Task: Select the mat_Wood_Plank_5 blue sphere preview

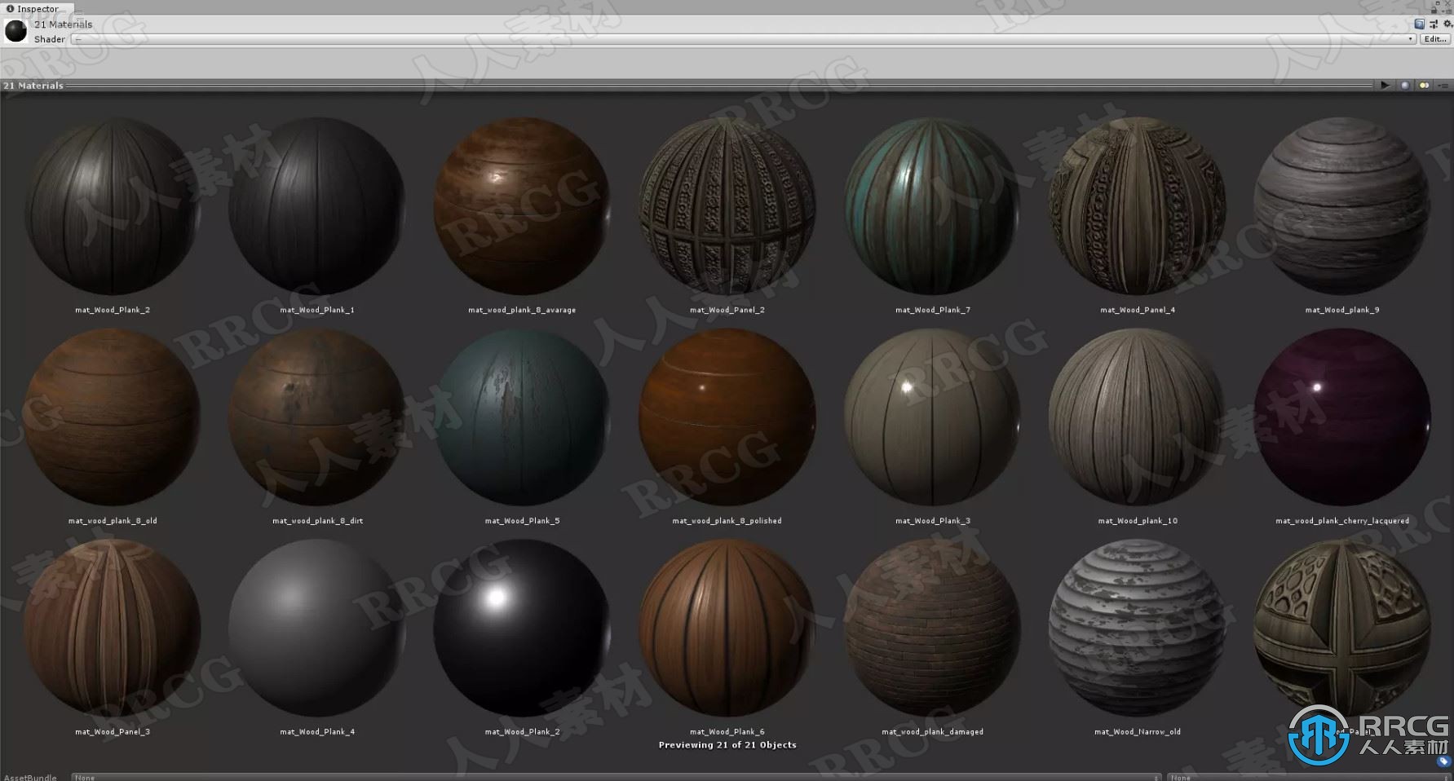Action: click(522, 417)
